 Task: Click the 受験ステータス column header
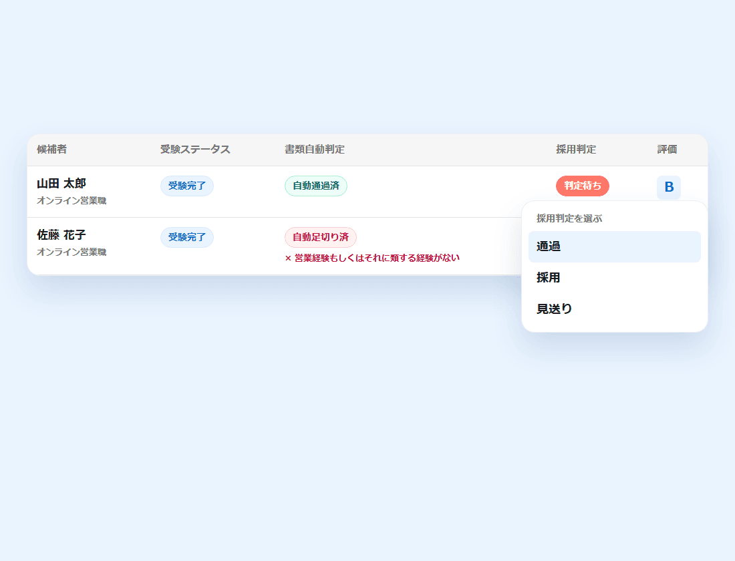click(195, 150)
